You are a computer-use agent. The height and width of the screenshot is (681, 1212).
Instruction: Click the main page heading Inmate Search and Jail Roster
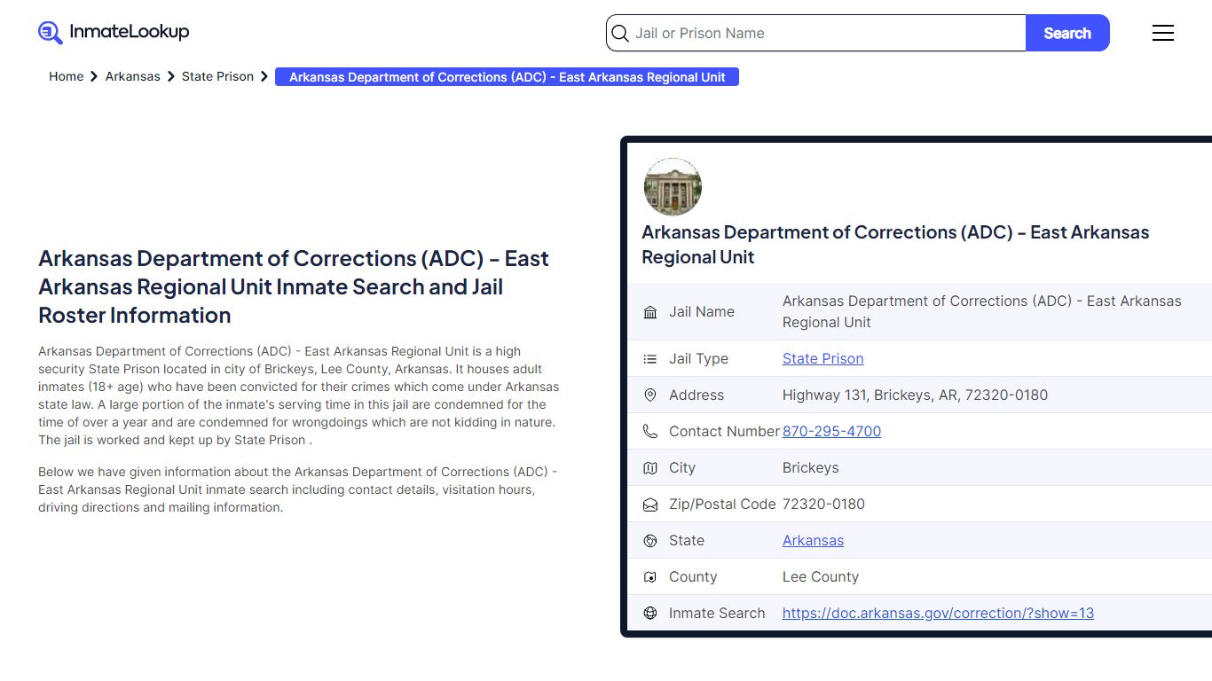294,286
